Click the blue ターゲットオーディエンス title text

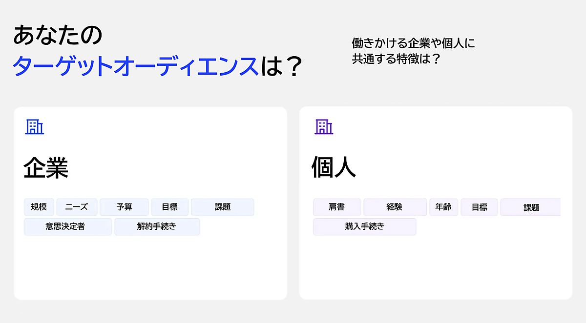coord(135,66)
